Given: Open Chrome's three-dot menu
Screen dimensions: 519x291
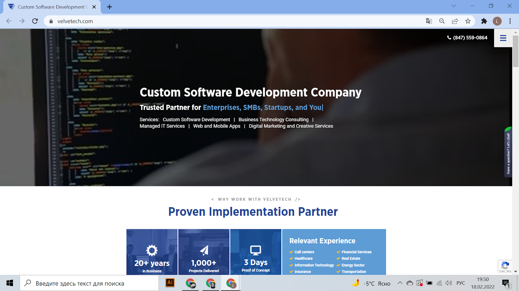Looking at the screenshot, I should click(510, 21).
